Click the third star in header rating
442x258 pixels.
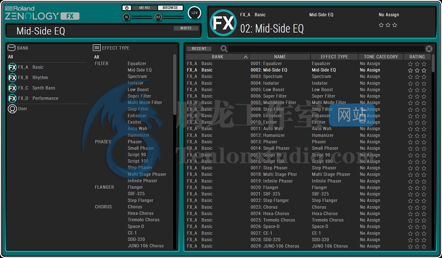(x=395, y=25)
